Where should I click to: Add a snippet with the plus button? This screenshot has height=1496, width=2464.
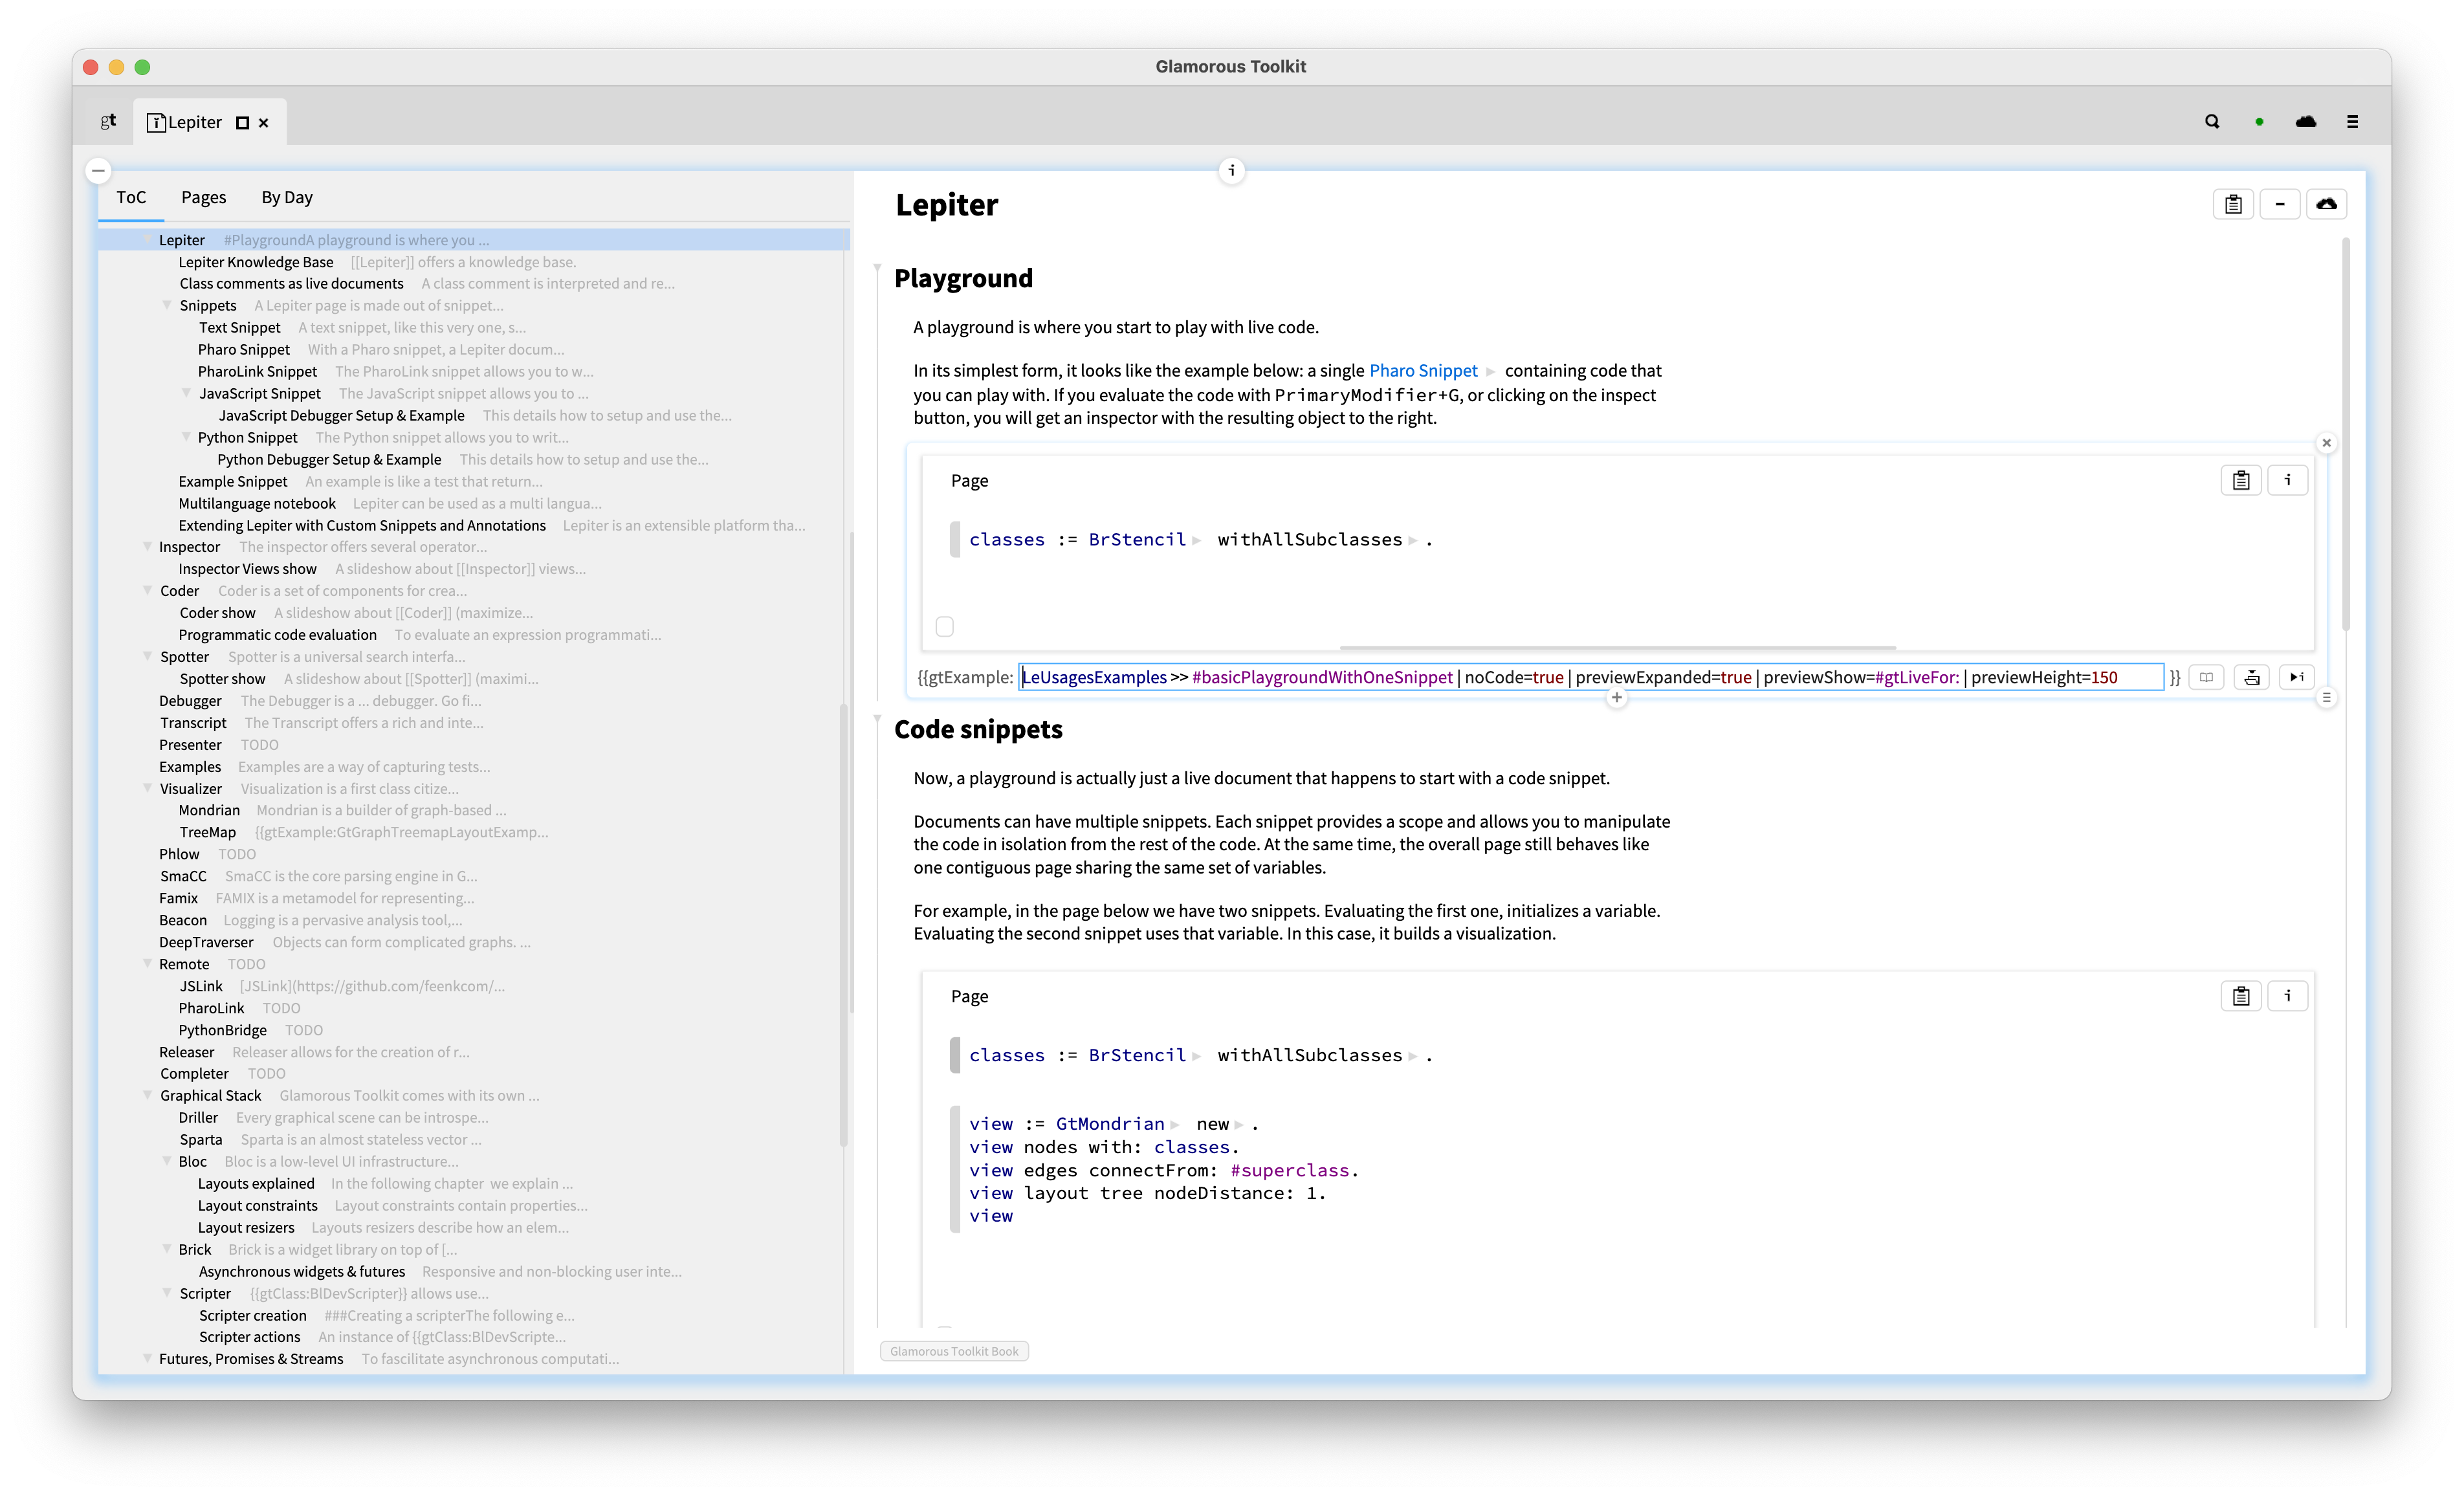coord(1617,698)
